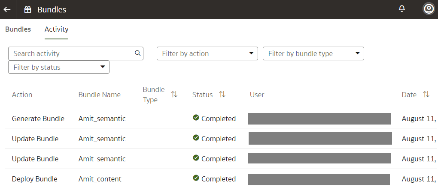Click Completed status icon for Deploy Bundle
Image resolution: width=438 pixels, height=190 pixels.
click(196, 178)
